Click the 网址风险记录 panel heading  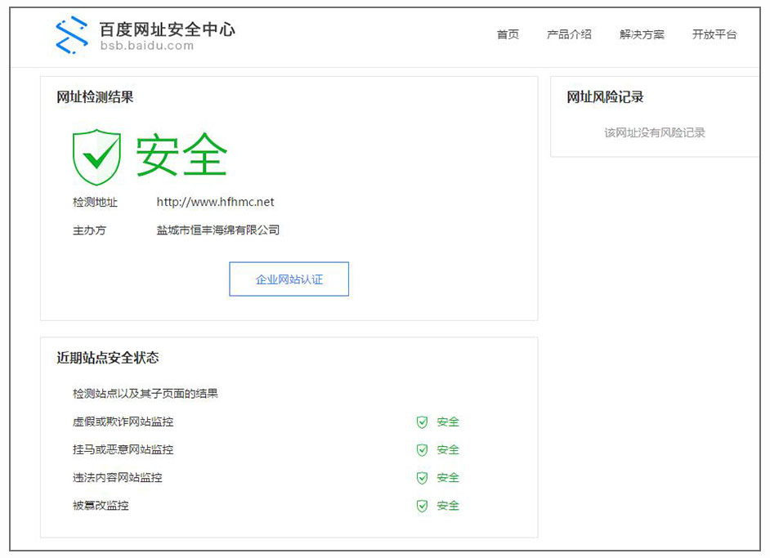pos(605,97)
